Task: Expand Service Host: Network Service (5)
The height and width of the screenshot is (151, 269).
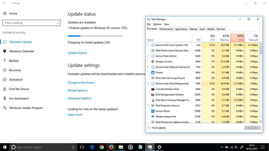Action: click(x=148, y=67)
